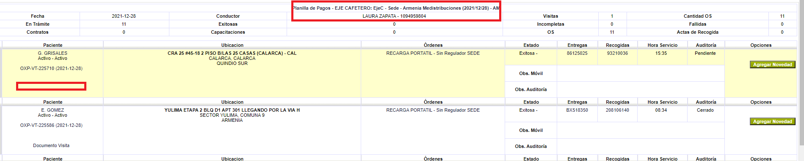Screen dimensions: 804x161
Task: Click Fecha value 2021-12-28
Action: pos(124,16)
